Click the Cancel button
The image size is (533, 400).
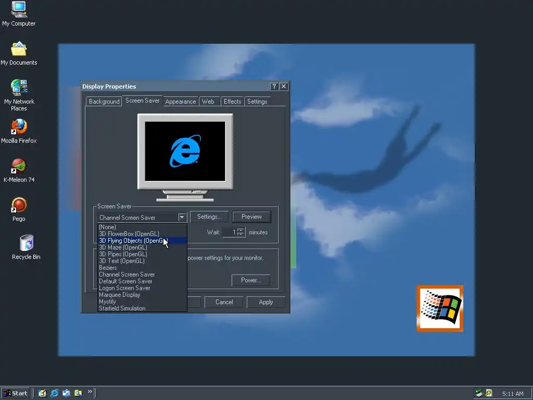[224, 302]
